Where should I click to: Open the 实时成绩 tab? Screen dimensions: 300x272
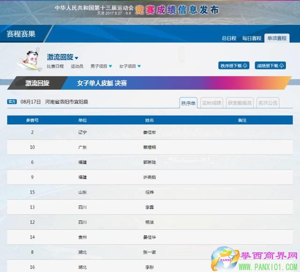(211, 103)
